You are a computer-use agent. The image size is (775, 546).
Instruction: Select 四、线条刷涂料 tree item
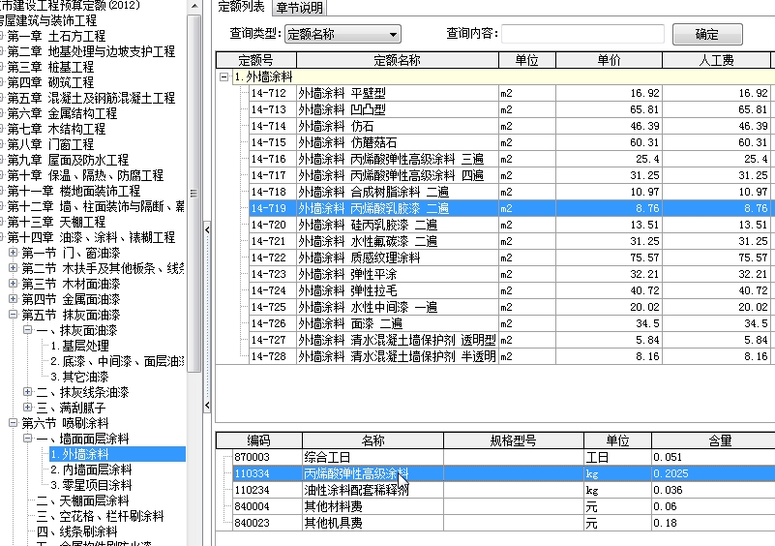pos(76,531)
